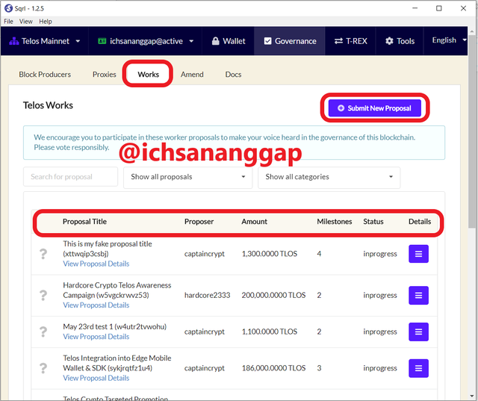Open details menu icon for Edge Mobile Wallet
The height and width of the screenshot is (401, 478).
418,368
